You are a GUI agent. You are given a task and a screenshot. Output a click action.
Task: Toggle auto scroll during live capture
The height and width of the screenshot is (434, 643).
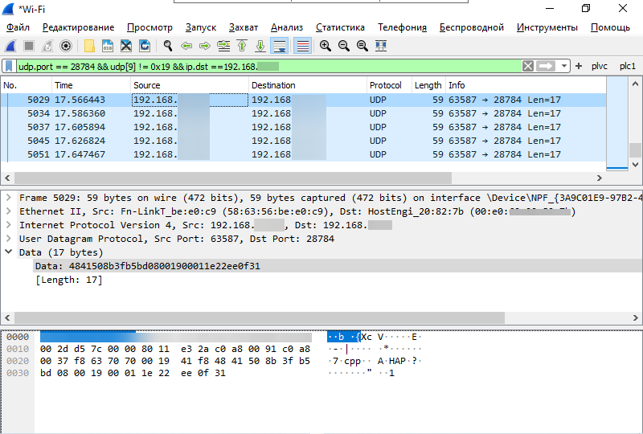click(280, 46)
